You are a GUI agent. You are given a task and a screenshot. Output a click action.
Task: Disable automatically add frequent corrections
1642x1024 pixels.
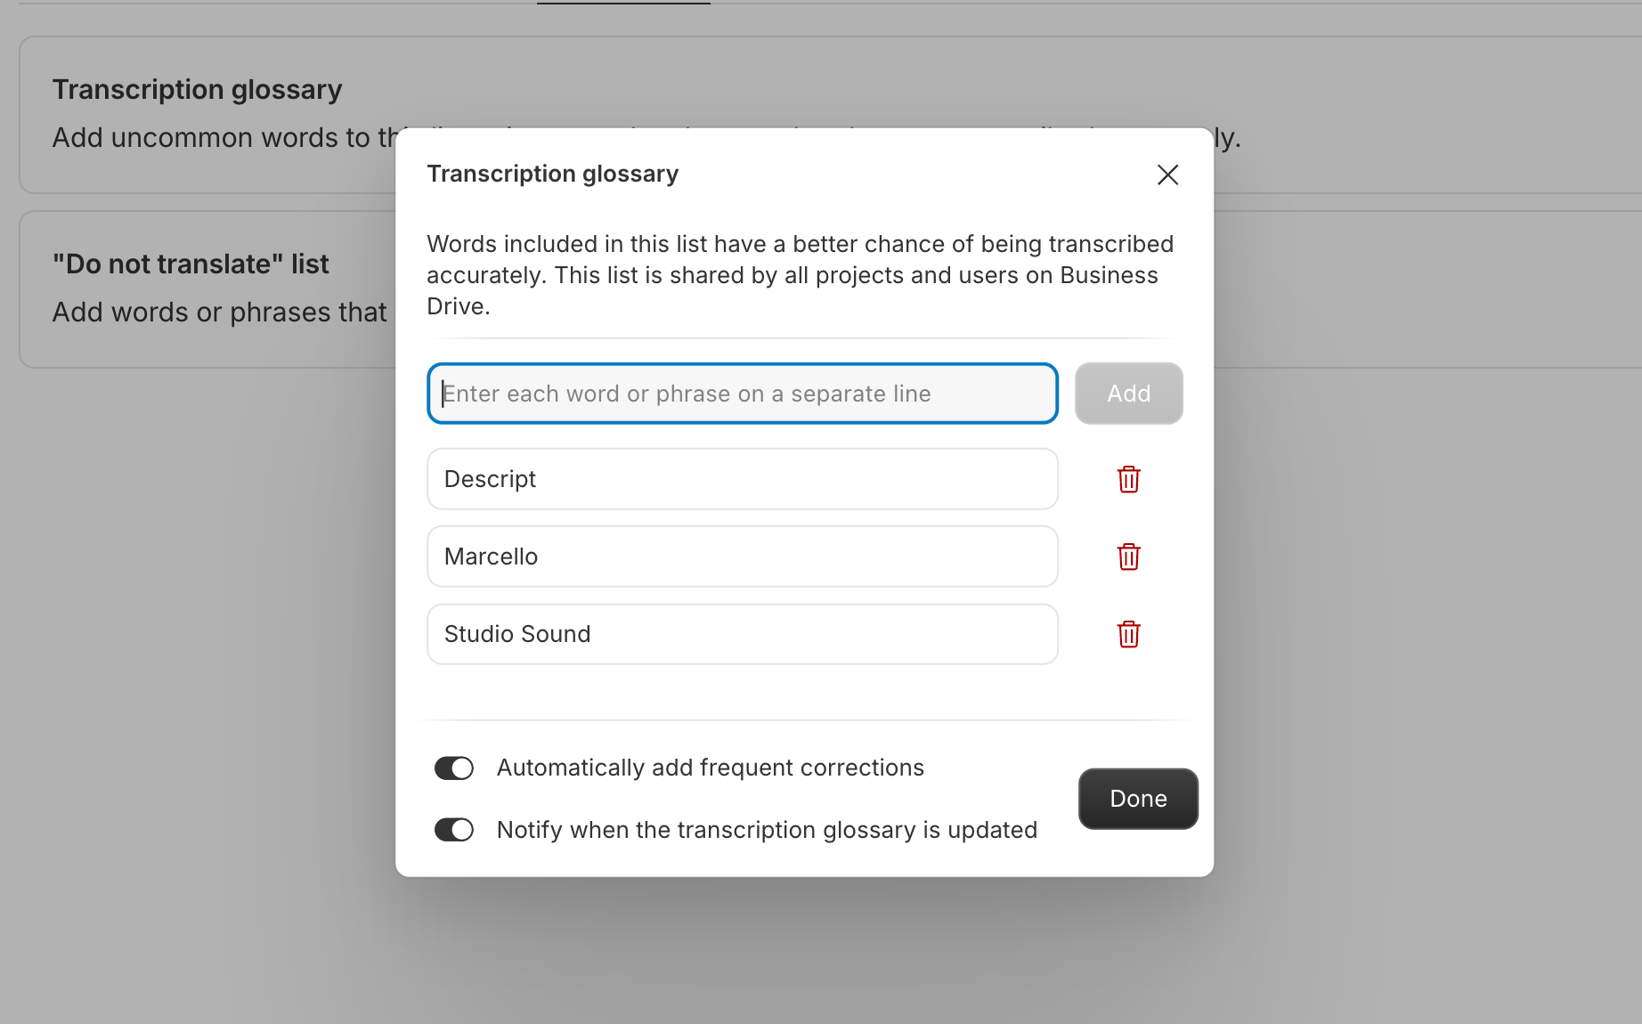(453, 768)
